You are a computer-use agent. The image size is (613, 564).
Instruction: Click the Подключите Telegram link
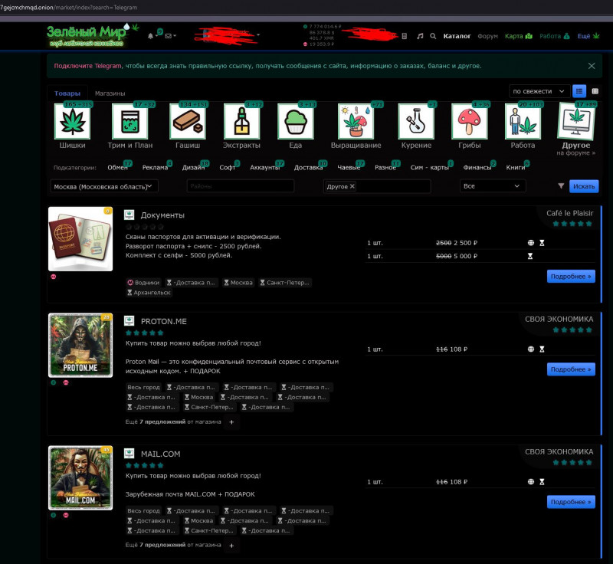pyautogui.click(x=87, y=66)
